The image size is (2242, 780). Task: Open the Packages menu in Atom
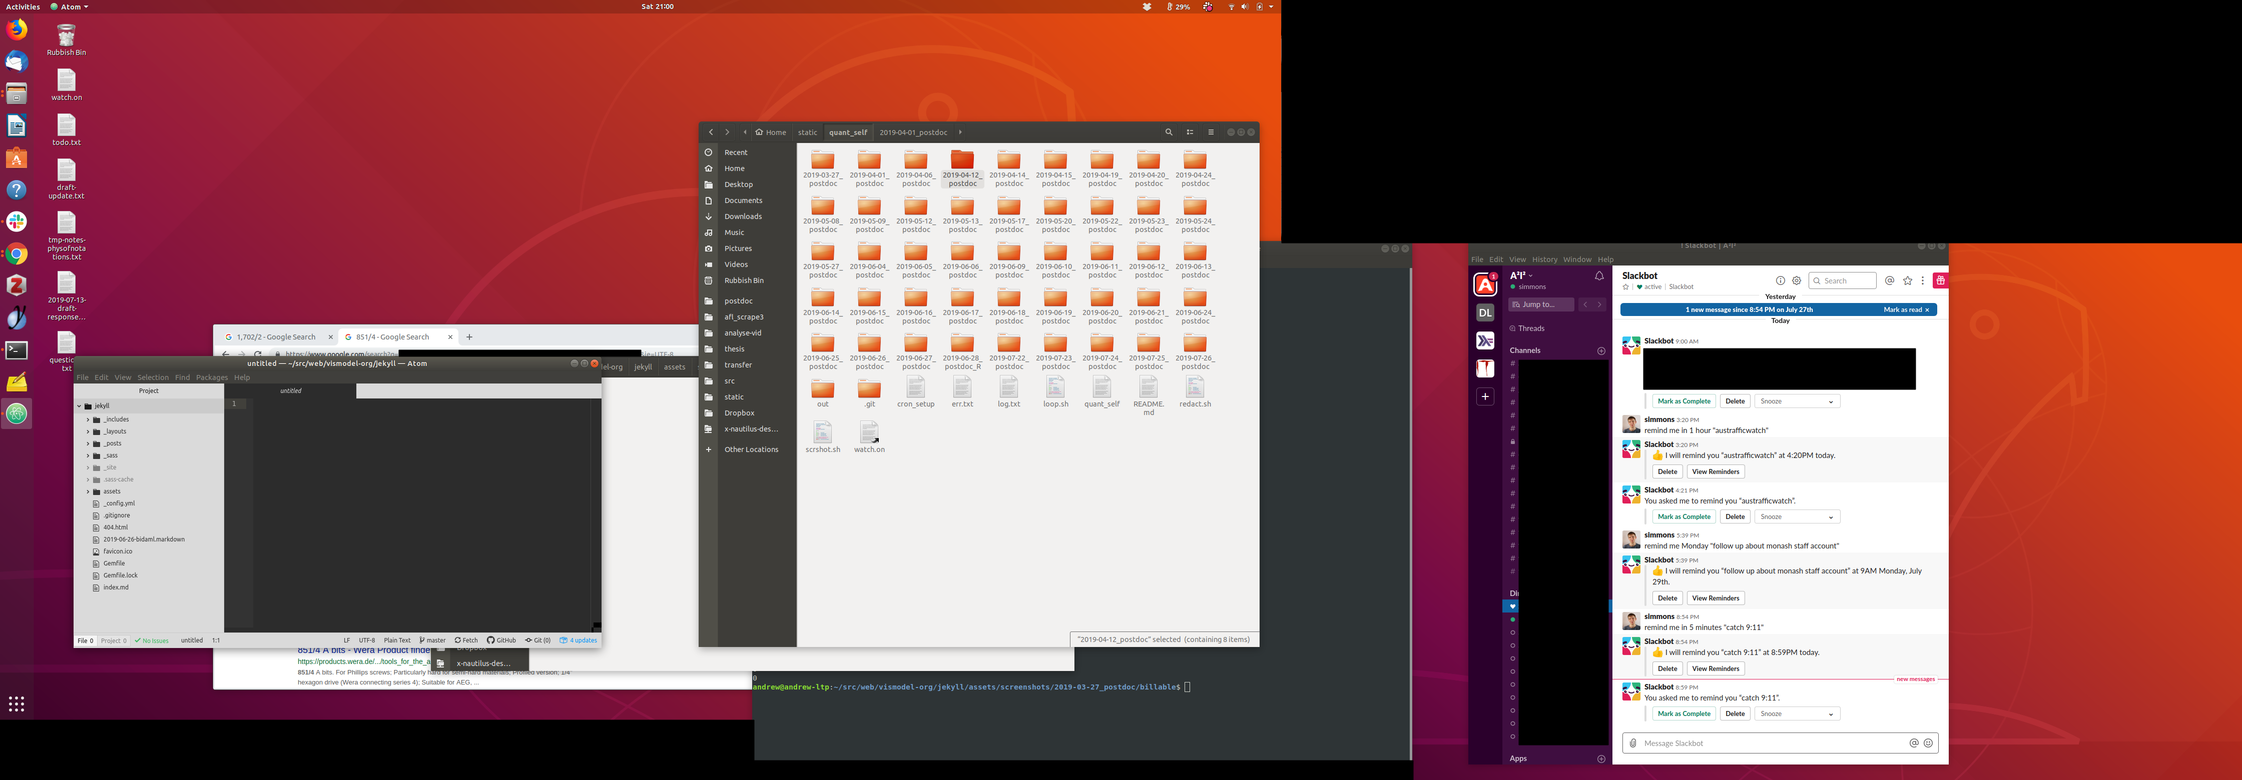pyautogui.click(x=212, y=377)
